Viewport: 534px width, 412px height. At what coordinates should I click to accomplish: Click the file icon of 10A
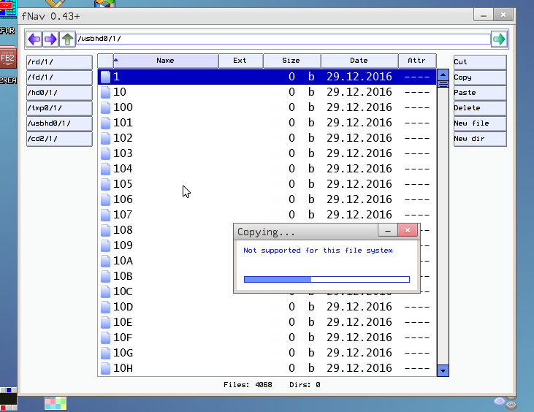[x=105, y=261]
